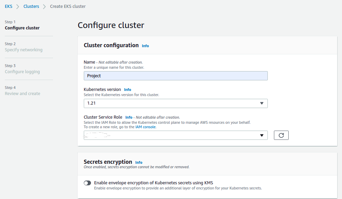This screenshot has width=342, height=199.
Task: Open the IAM console link
Action: 145,127
